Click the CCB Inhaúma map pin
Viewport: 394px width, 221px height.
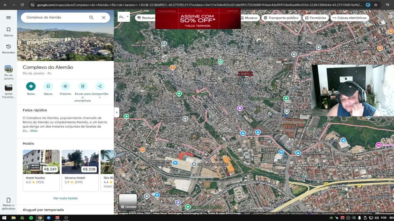pos(164,44)
